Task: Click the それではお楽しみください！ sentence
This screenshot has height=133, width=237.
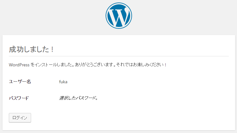Action: (x=141, y=65)
